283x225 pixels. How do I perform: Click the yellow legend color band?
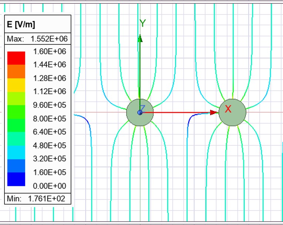click(16, 85)
